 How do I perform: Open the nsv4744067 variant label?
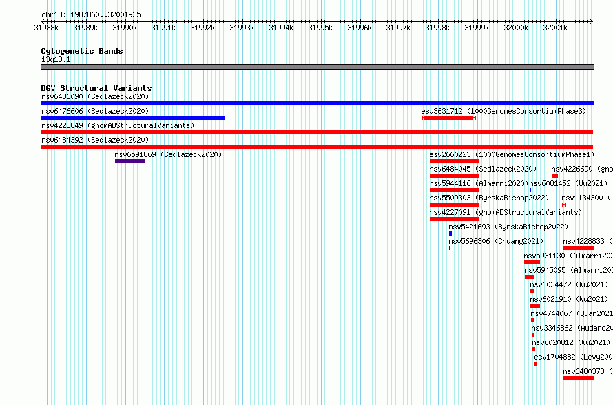point(572,313)
